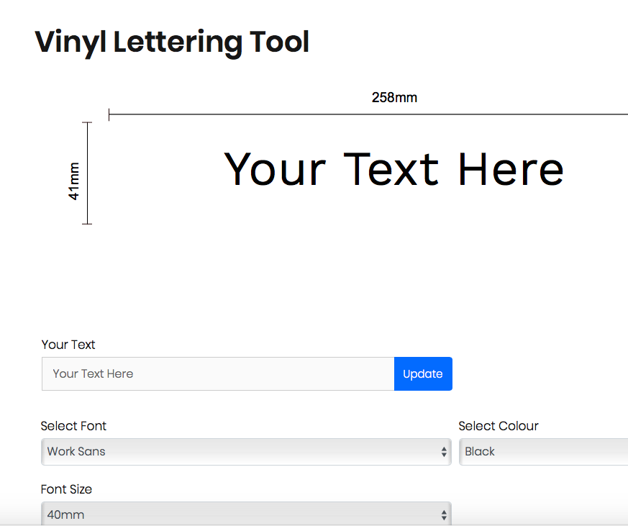The height and width of the screenshot is (526, 628).
Task: Select the 41mm height measurement label
Action: click(74, 181)
